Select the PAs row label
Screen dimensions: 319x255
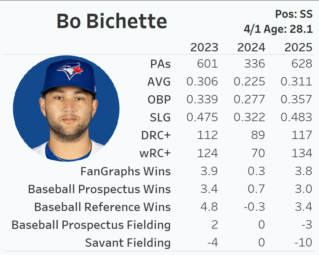click(x=160, y=64)
